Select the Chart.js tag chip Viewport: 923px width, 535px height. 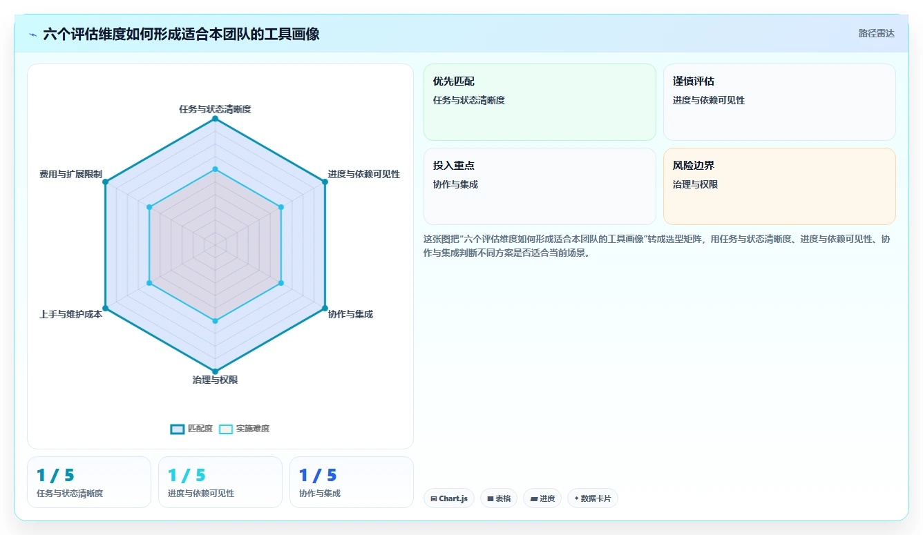pyautogui.click(x=449, y=498)
